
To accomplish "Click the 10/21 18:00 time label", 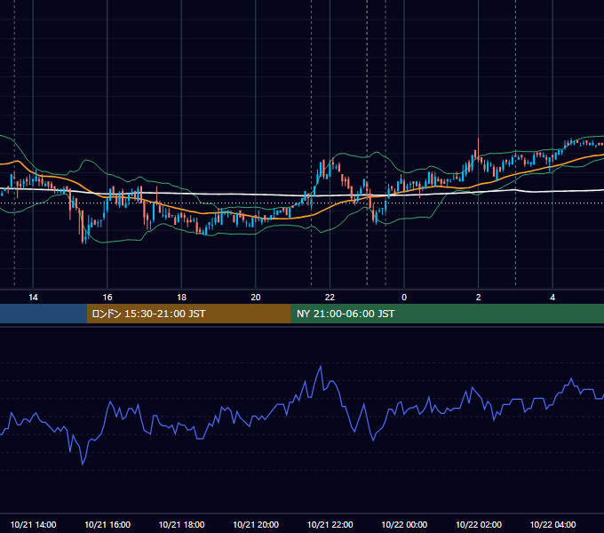I will click(181, 524).
